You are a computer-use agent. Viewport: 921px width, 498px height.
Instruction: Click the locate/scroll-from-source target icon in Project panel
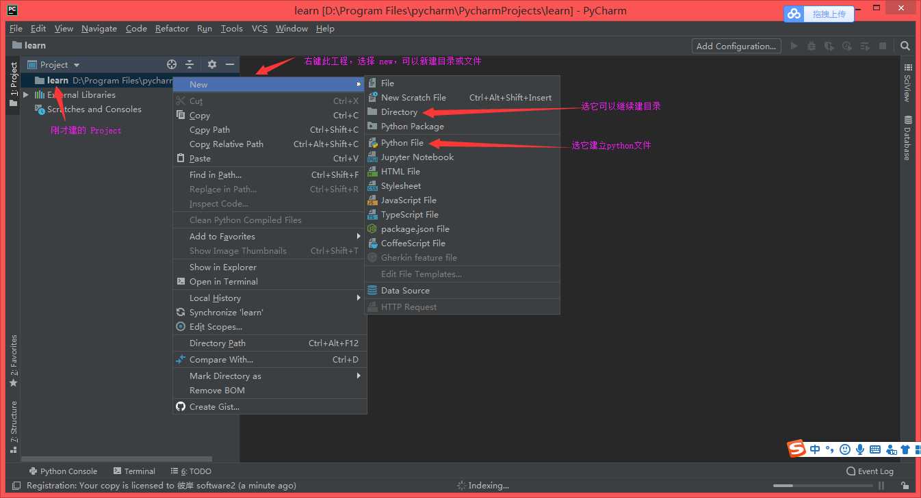172,64
